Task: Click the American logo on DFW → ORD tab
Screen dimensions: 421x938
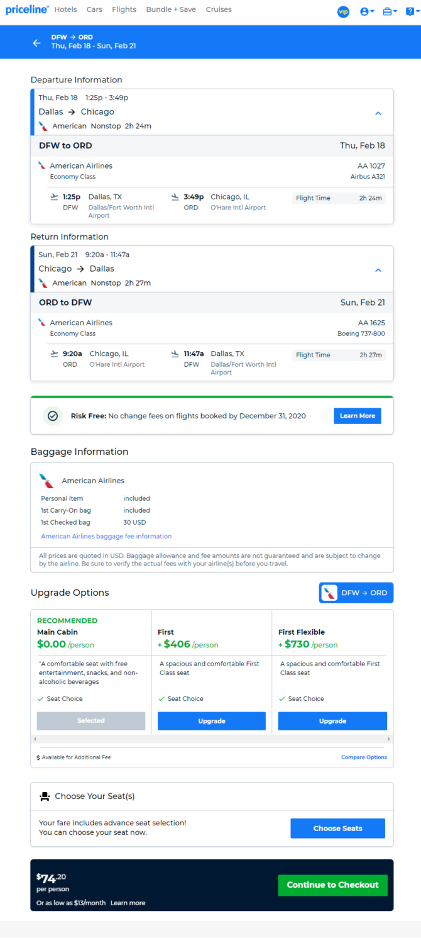Action: pyautogui.click(x=329, y=593)
